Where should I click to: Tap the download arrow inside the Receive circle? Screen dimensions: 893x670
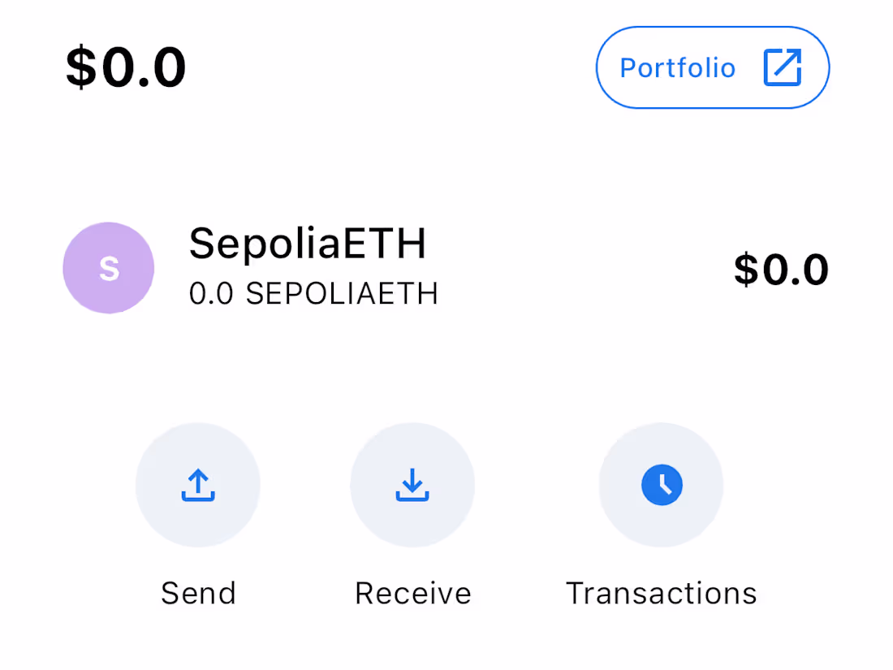pos(412,485)
